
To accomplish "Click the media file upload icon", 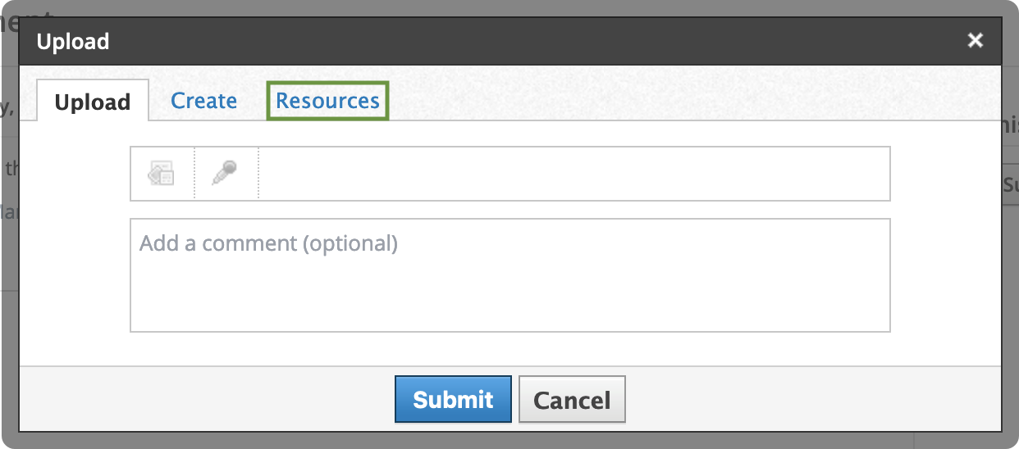I will (x=162, y=173).
